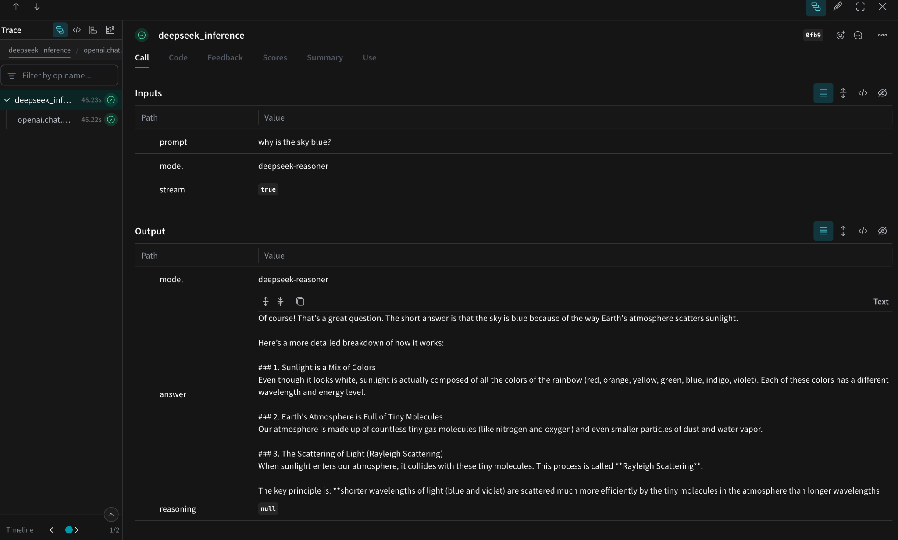Click the filter by op name field
The width and height of the screenshot is (898, 540).
[60, 75]
